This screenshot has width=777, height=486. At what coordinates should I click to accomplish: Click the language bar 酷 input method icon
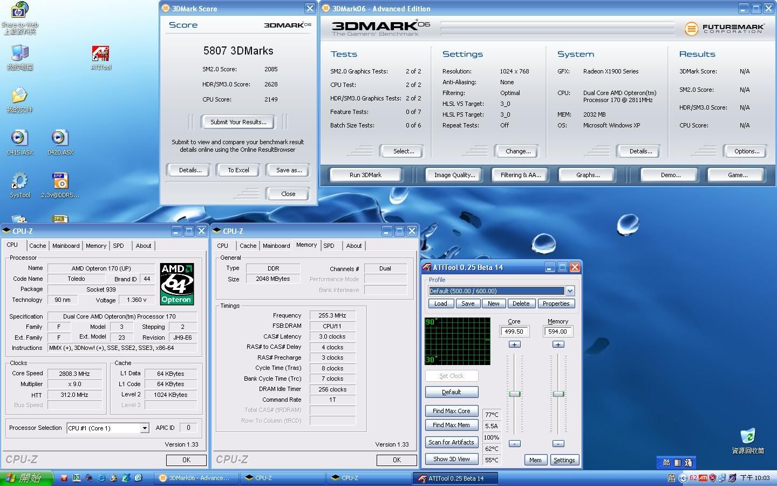click(x=666, y=463)
